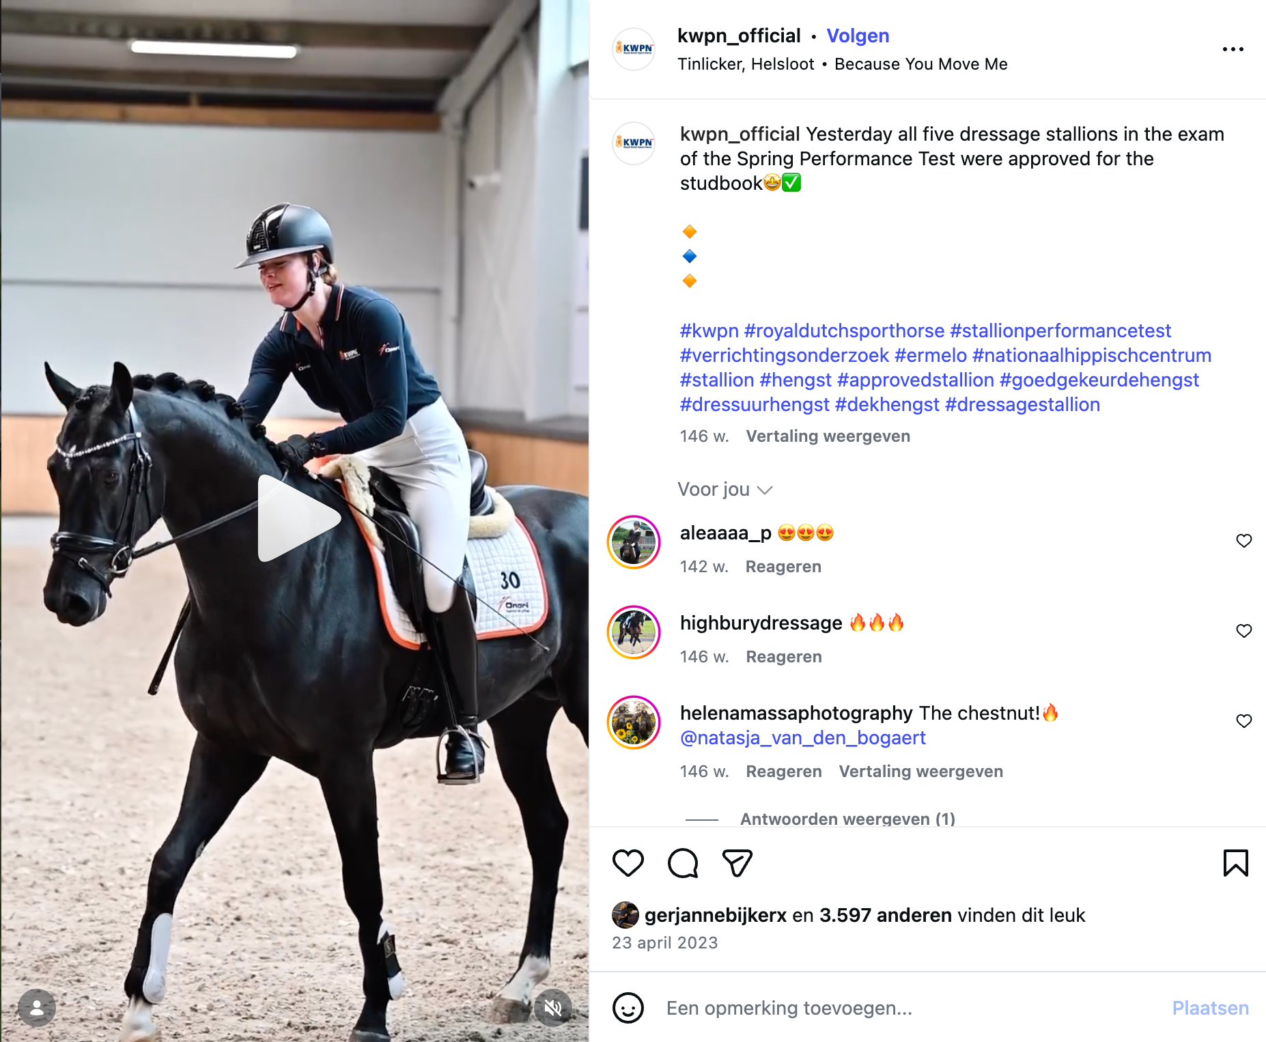Open emoji picker smiley icon
Image resolution: width=1266 pixels, height=1042 pixels.
tap(628, 1008)
